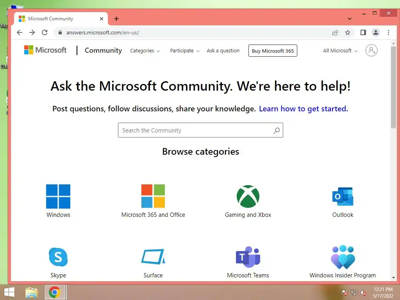This screenshot has height=300, width=400.
Task: Open the Windows Start button
Action: [9, 292]
